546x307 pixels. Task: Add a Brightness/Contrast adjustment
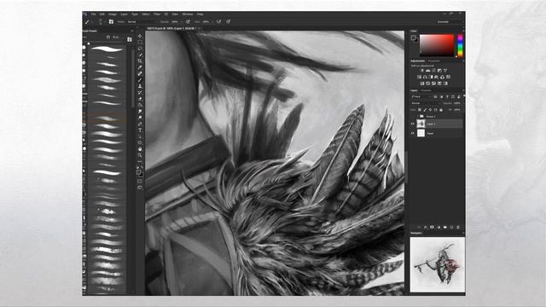coord(421,71)
